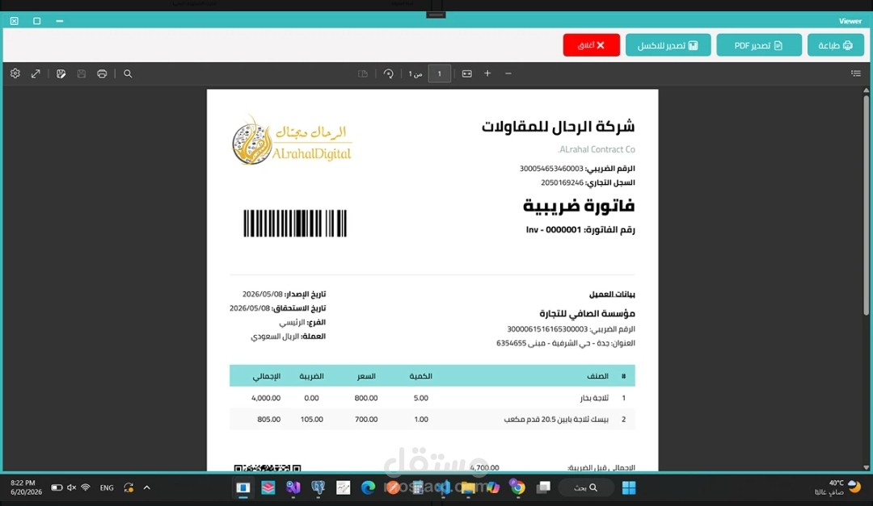
Task: Open the chart app icon on taskbar
Action: click(x=343, y=487)
